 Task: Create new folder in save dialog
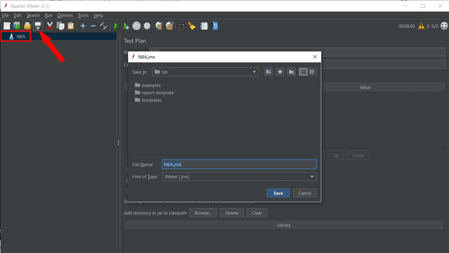coord(292,72)
